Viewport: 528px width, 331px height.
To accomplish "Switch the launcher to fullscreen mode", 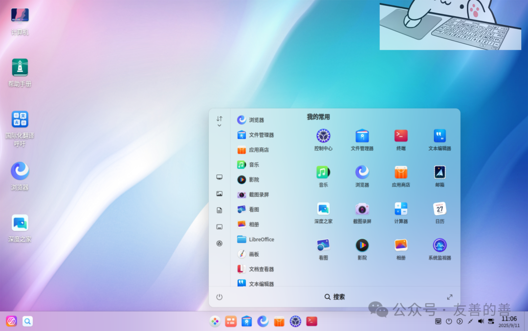I will 450,297.
